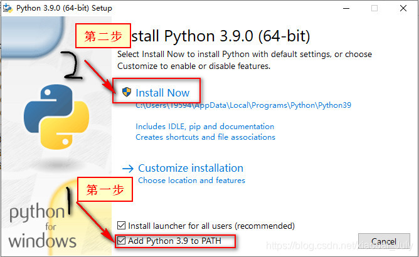
Task: Click the install path ending in Python39
Action: point(243,105)
